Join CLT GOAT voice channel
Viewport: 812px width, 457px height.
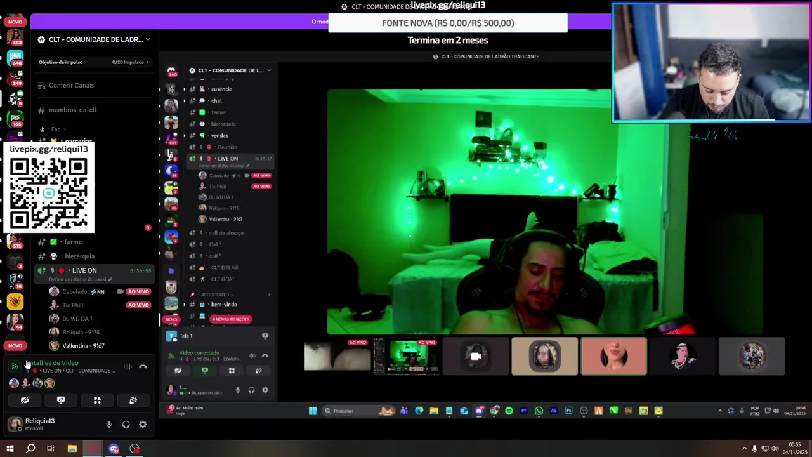223,279
